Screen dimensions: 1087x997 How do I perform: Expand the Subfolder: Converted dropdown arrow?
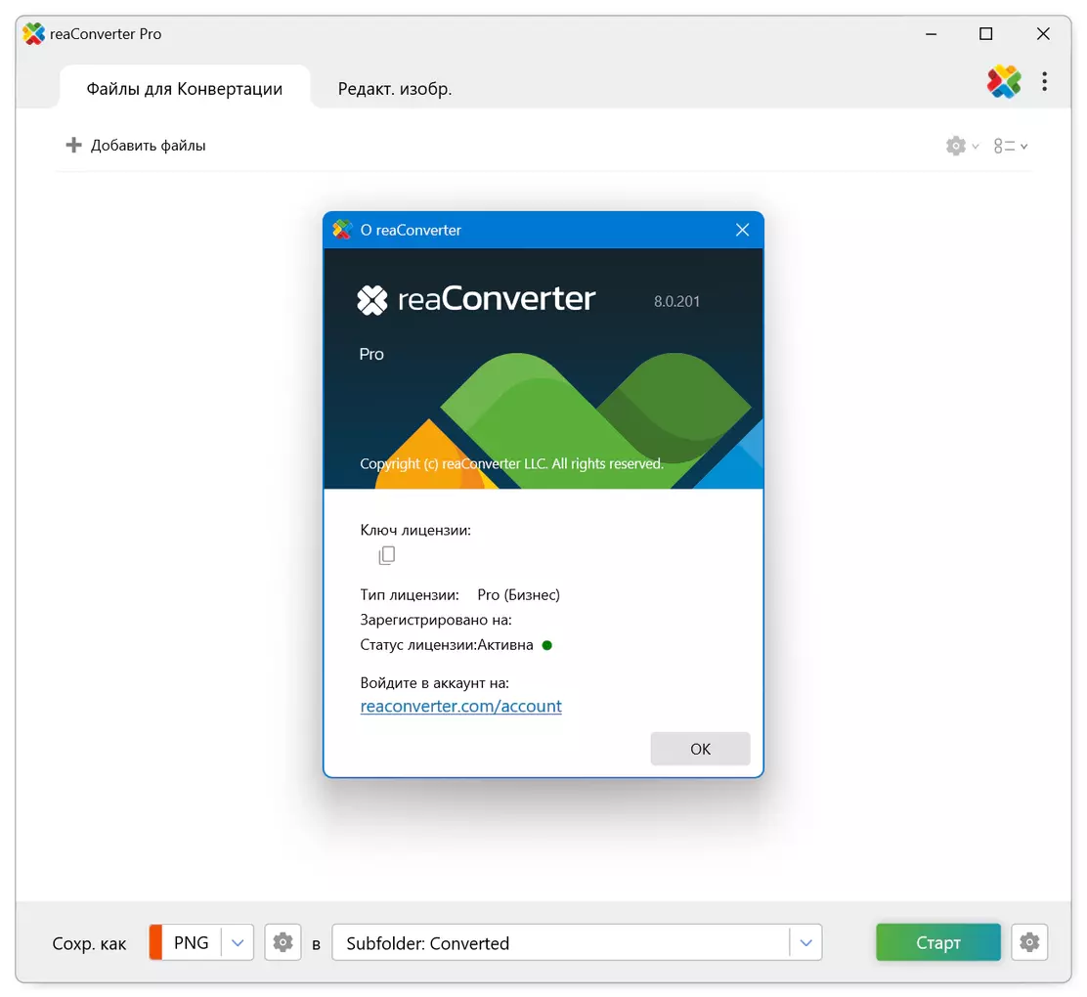pyautogui.click(x=805, y=942)
